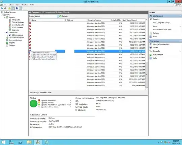Screen dimensions: 182x145
Task: Click the Status Report icon
Action: point(151,55)
